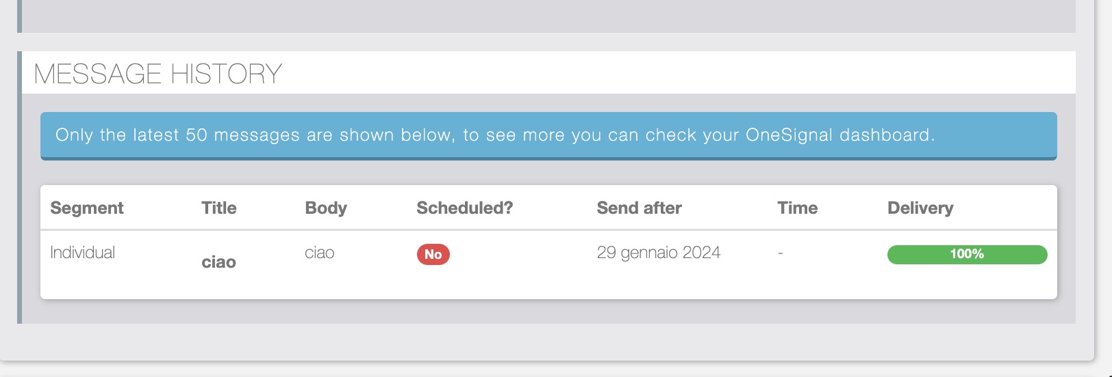Image resolution: width=1112 pixels, height=377 pixels.
Task: Click the OneSignal dashboard text in banner
Action: pos(839,135)
